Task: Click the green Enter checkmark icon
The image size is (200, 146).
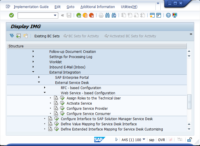Action: [11, 15]
